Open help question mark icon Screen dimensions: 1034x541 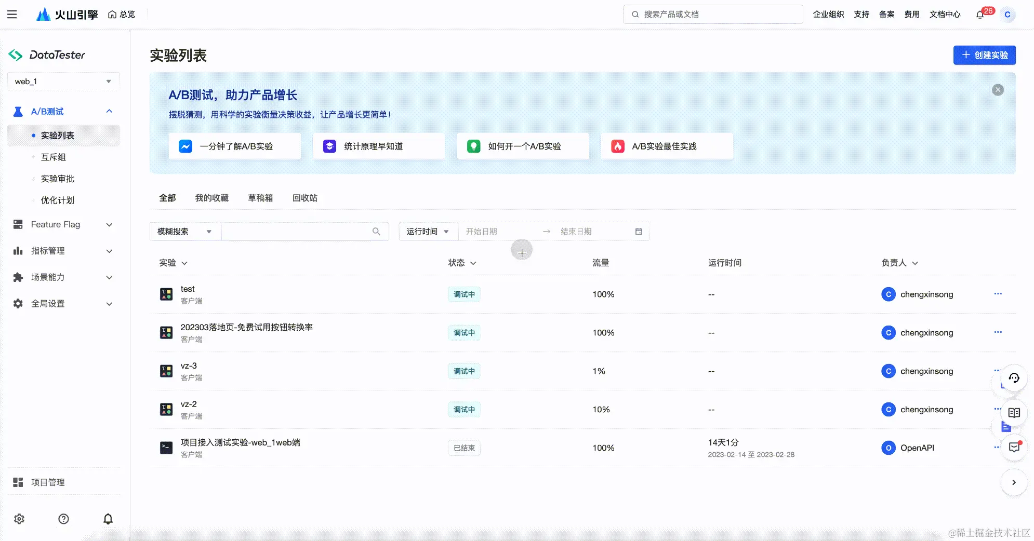point(63,519)
